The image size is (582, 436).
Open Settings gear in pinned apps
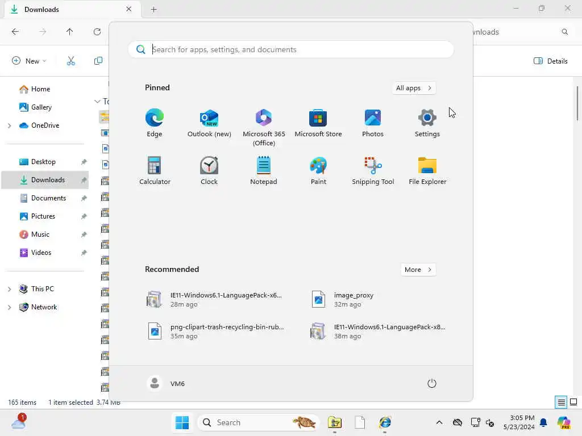coord(427,123)
